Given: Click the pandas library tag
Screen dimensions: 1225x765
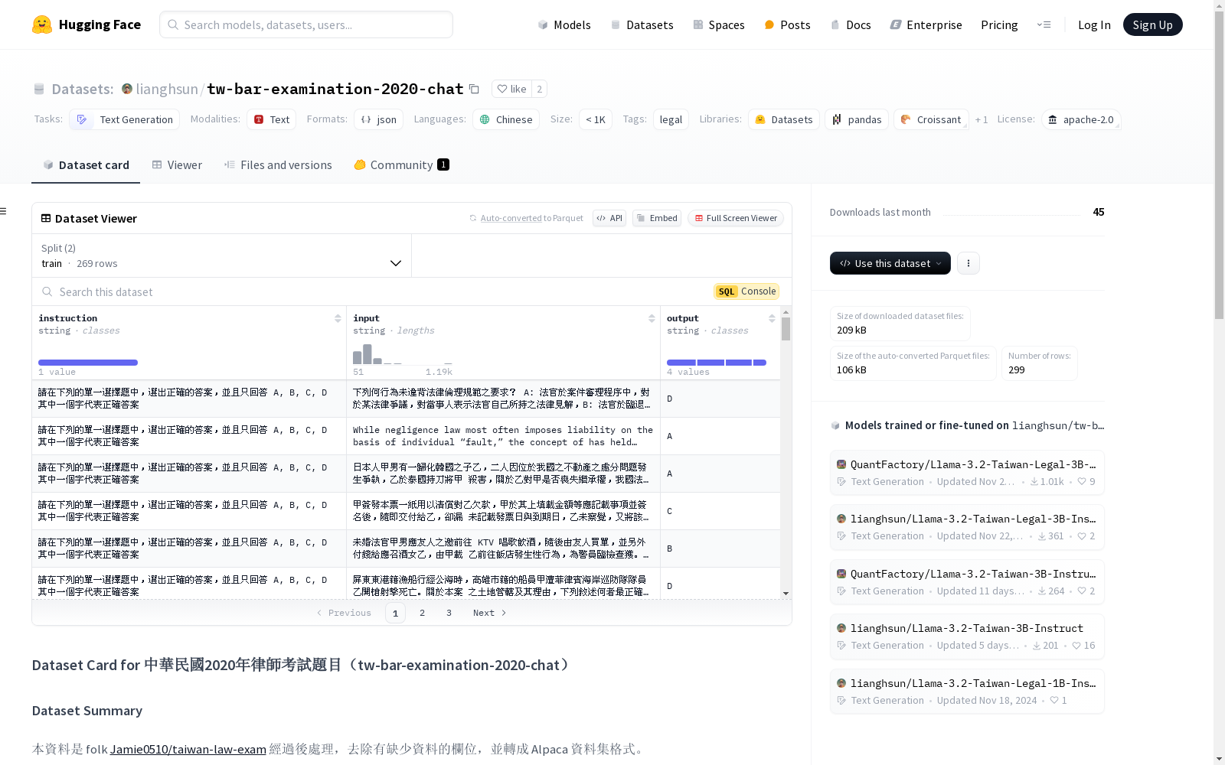Looking at the screenshot, I should pyautogui.click(x=857, y=119).
